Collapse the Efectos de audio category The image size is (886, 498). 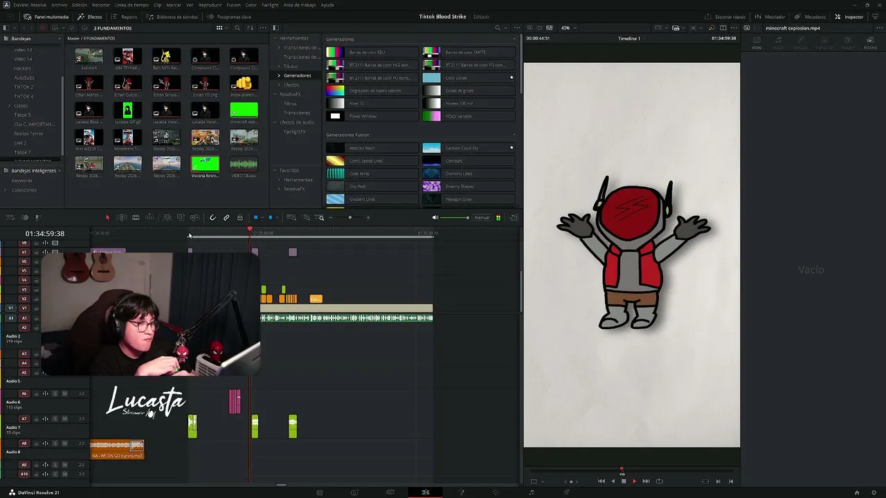(x=275, y=122)
